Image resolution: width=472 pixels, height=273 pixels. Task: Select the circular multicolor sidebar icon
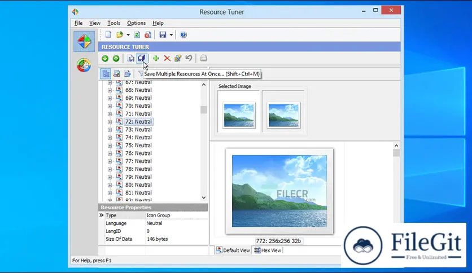click(84, 65)
